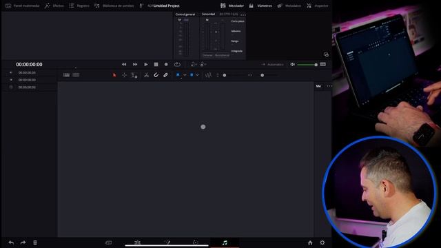Switch to the Control general meter tab
This screenshot has width=441, height=248.
click(185, 14)
